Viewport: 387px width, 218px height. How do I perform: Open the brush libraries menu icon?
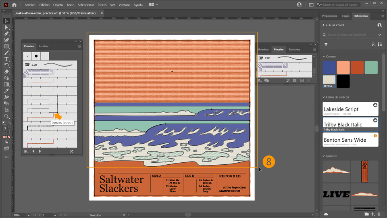point(26,151)
